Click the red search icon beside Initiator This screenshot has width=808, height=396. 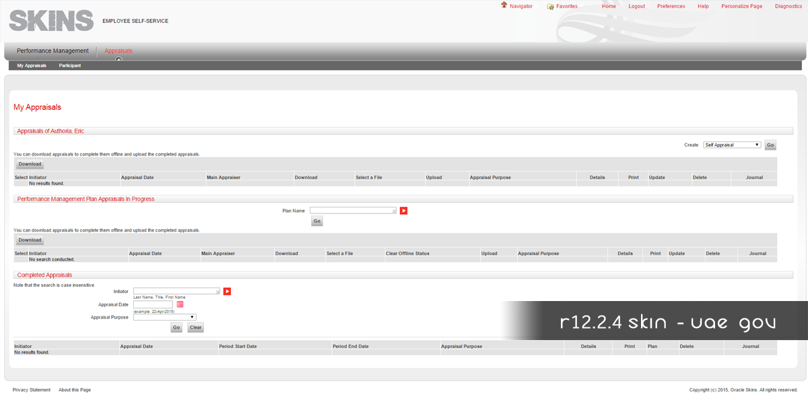pos(227,292)
